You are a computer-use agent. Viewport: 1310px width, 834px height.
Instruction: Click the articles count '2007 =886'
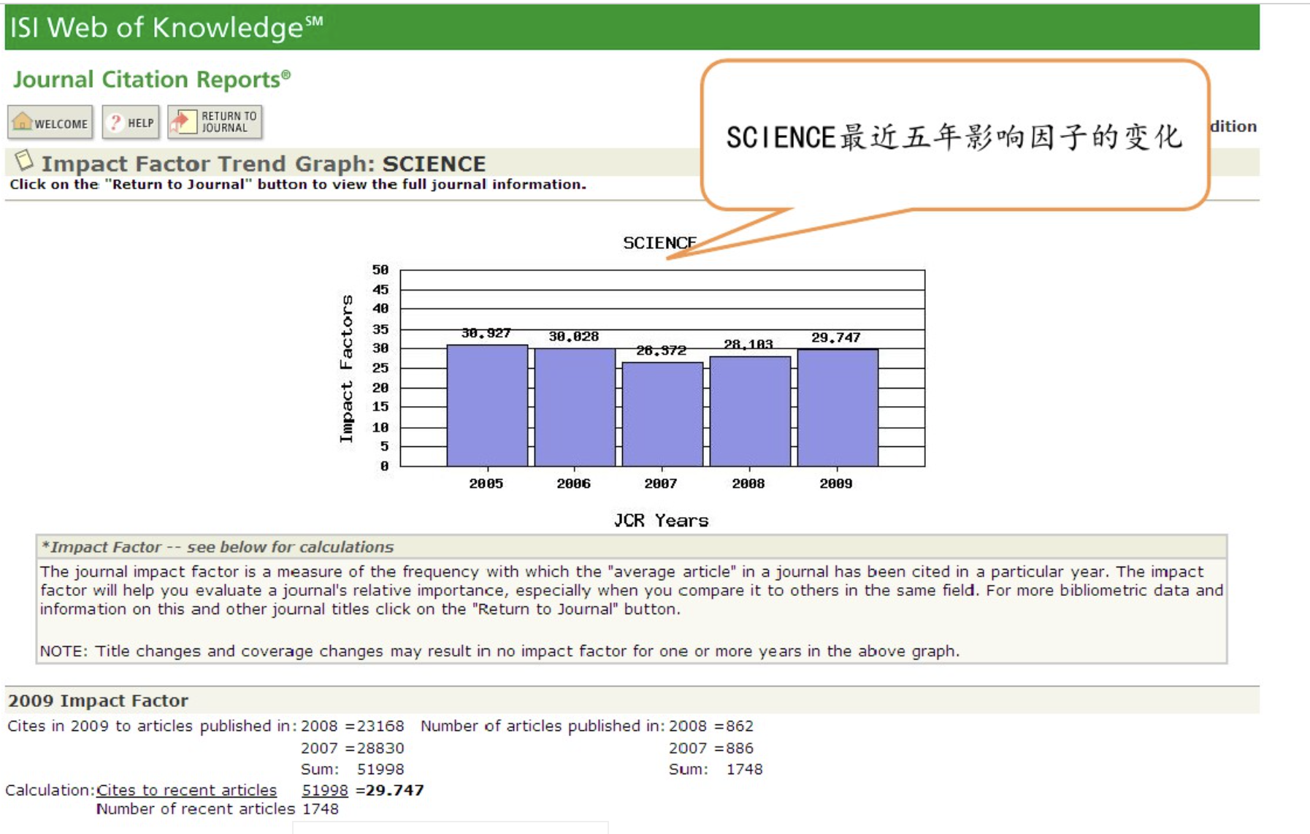711,748
